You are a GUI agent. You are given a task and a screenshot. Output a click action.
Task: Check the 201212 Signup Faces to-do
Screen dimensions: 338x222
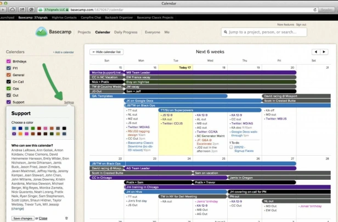click(x=231, y=147)
